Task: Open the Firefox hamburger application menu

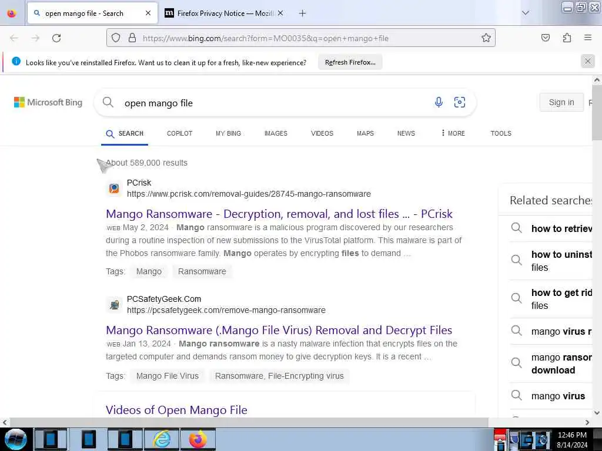Action: coord(588,38)
